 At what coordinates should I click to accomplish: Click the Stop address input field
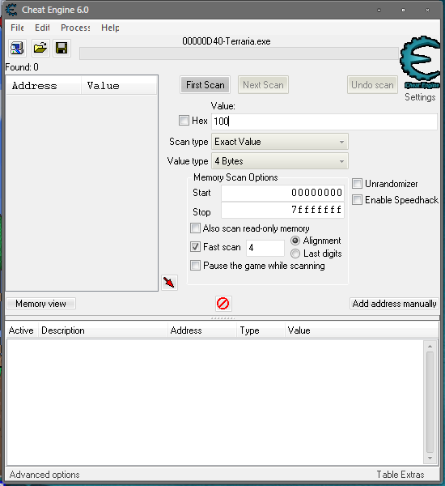tap(282, 210)
